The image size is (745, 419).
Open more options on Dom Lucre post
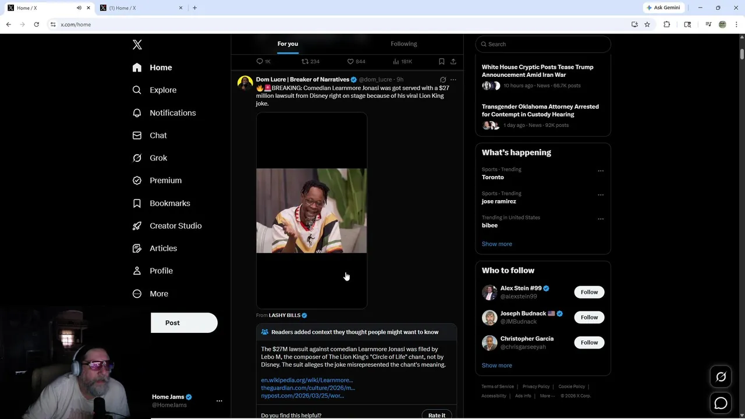[x=453, y=80]
